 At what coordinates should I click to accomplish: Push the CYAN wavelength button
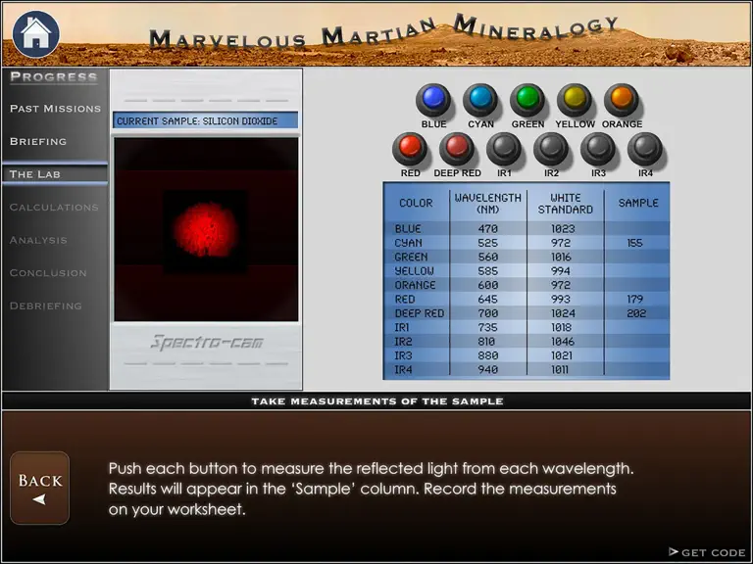pyautogui.click(x=480, y=99)
